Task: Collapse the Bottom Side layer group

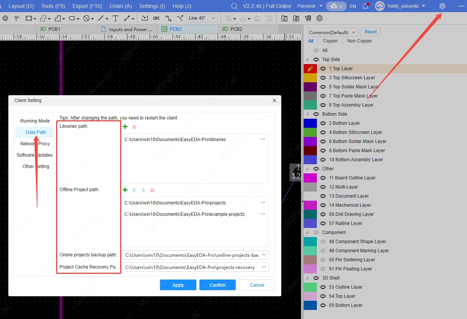Action: (307, 114)
